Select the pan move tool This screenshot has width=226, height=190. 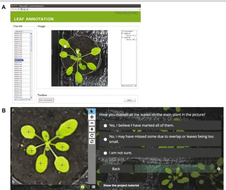tap(92, 117)
